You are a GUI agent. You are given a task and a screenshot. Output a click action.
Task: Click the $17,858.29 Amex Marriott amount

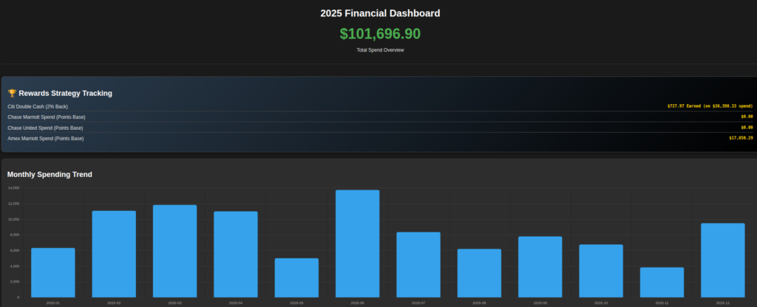pyautogui.click(x=740, y=138)
